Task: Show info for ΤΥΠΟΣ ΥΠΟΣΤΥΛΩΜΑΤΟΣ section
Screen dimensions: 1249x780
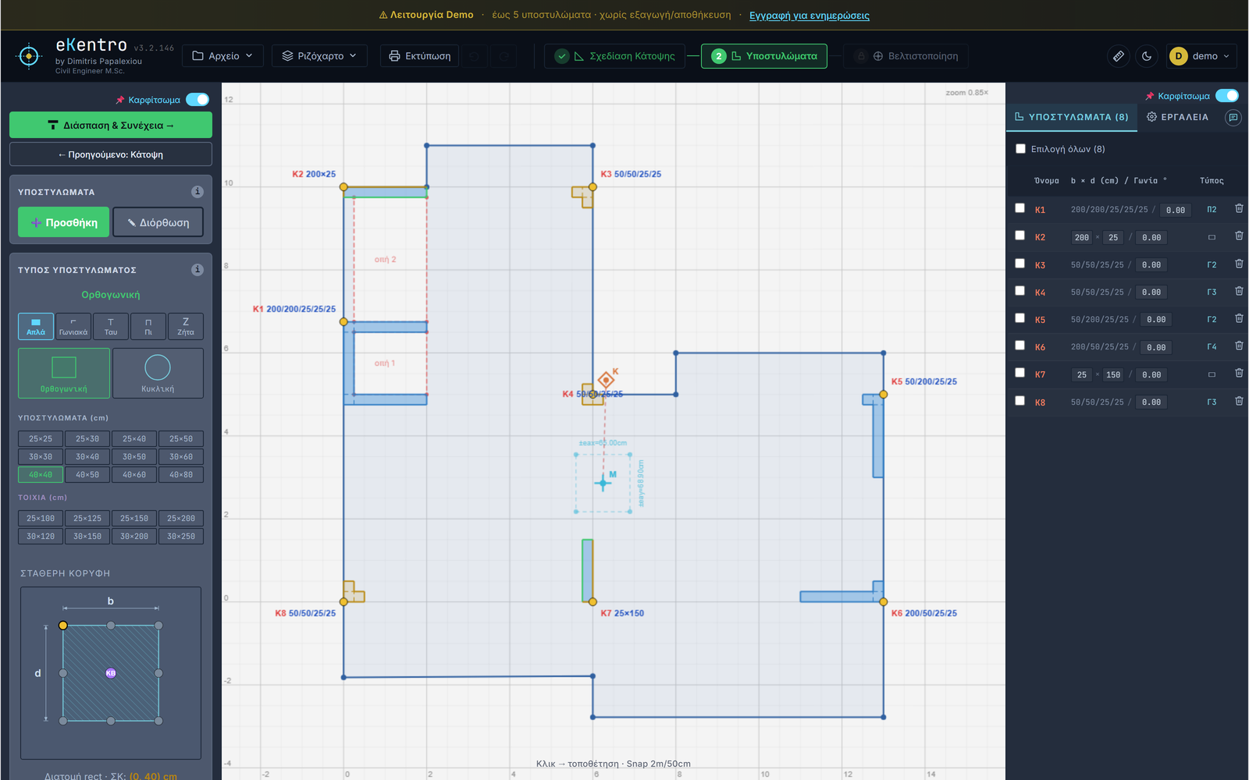Action: click(197, 269)
